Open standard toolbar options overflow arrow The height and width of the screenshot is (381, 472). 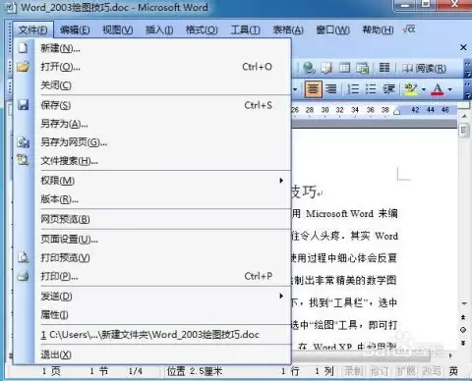468,69
